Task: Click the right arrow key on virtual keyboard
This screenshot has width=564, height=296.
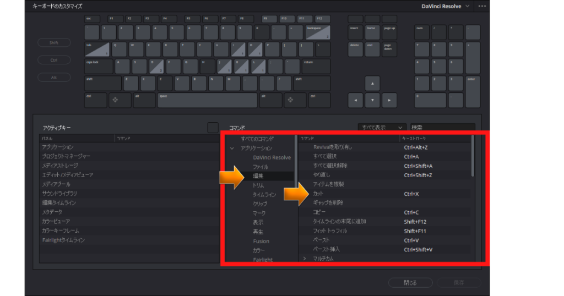Action: point(389,101)
